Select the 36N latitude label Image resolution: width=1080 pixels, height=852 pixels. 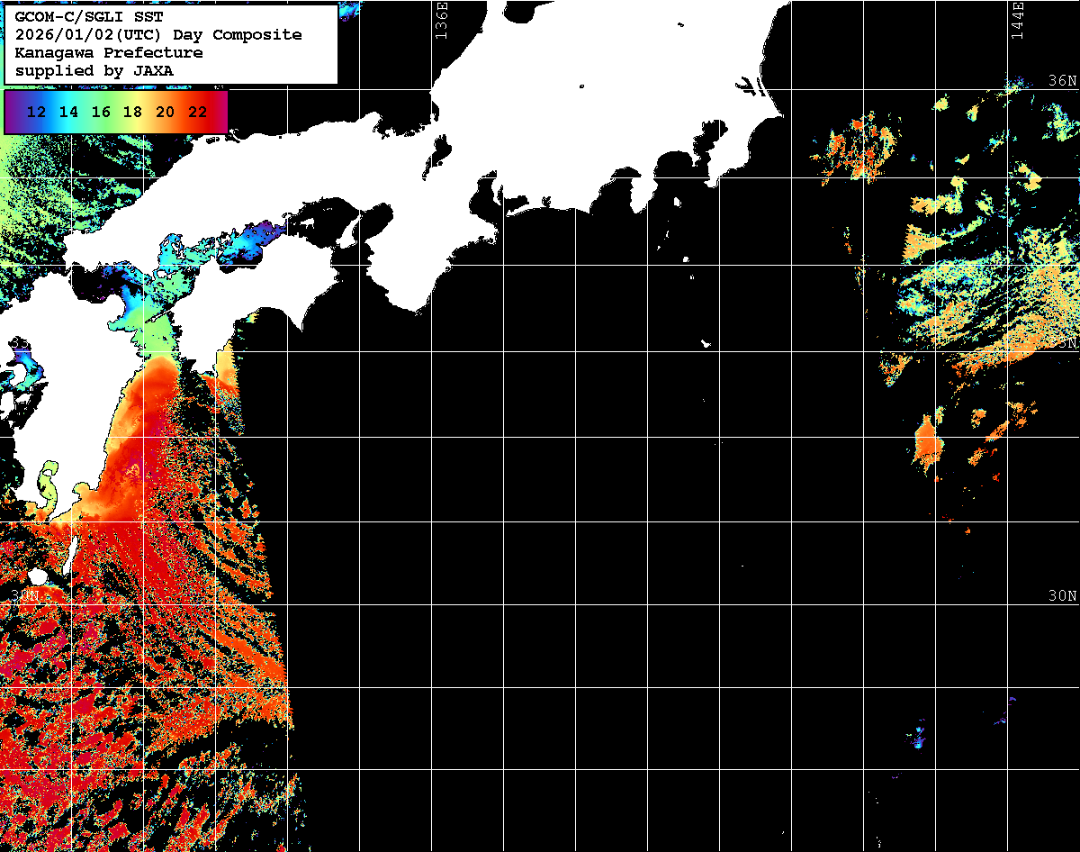click(x=1062, y=81)
